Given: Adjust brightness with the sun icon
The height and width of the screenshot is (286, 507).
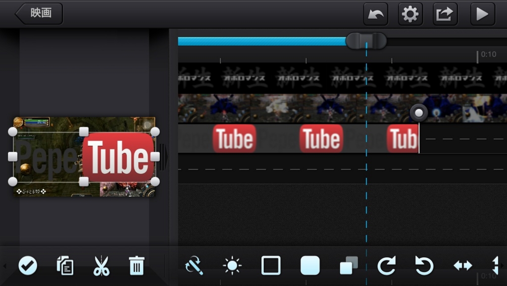Looking at the screenshot, I should (232, 266).
